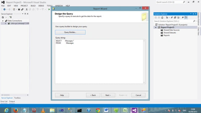This screenshot has height=113, width=201.
Task: Open Pending Changes Filter dropdown arrow
Action: [169, 17]
